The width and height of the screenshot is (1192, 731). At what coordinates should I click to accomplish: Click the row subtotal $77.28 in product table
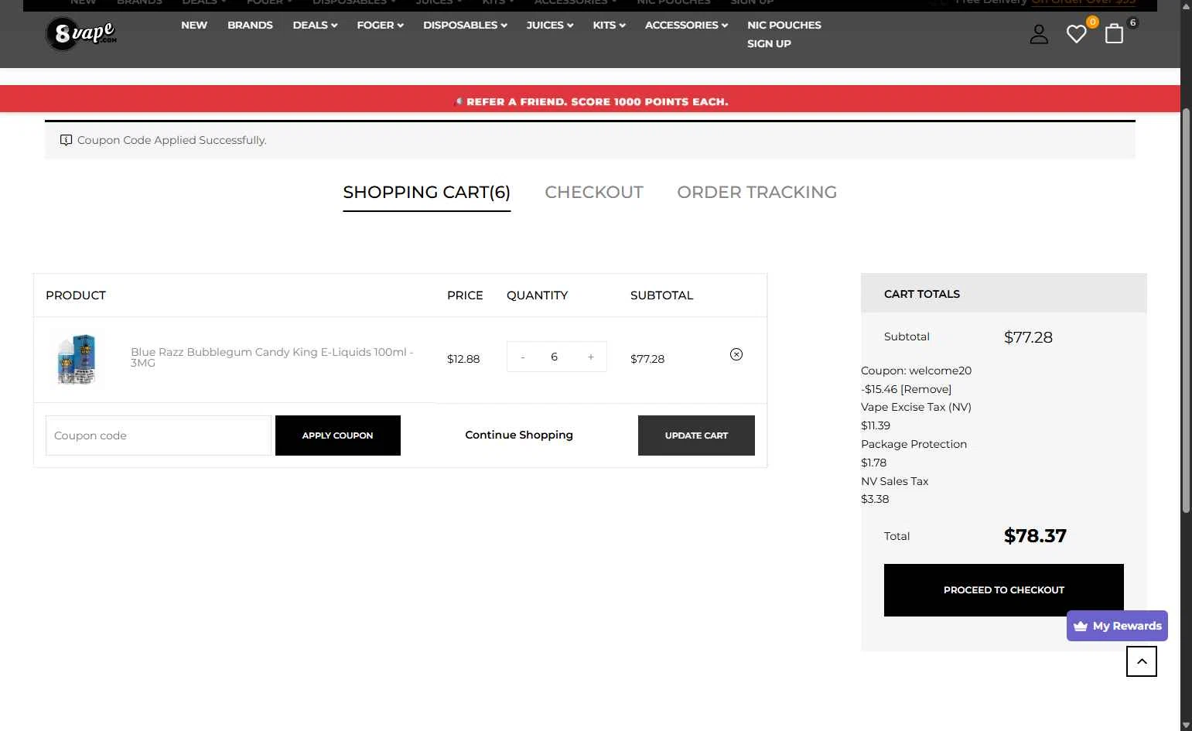(647, 359)
